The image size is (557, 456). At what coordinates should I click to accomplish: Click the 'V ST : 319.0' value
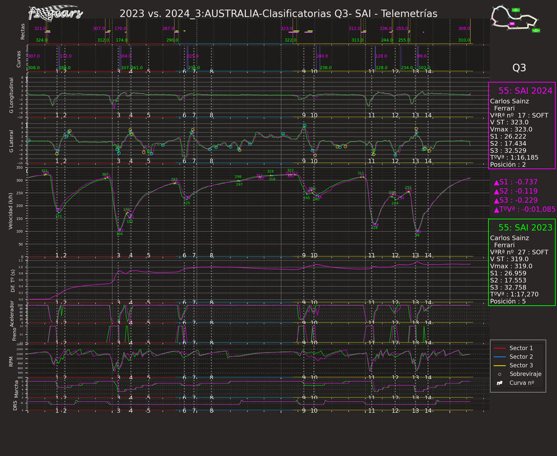[x=509, y=259]
